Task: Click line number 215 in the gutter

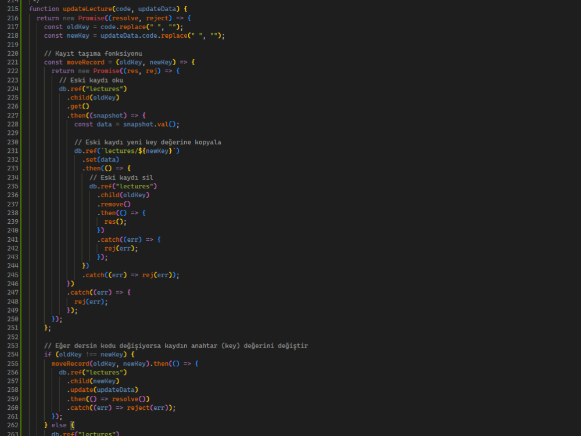Action: (13, 9)
